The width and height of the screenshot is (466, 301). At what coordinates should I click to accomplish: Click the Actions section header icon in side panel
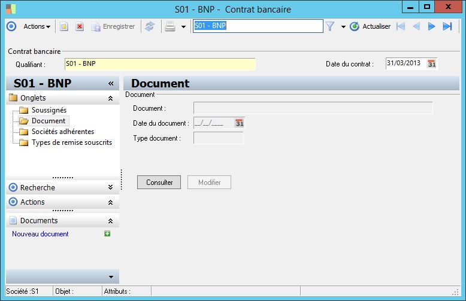click(x=13, y=202)
